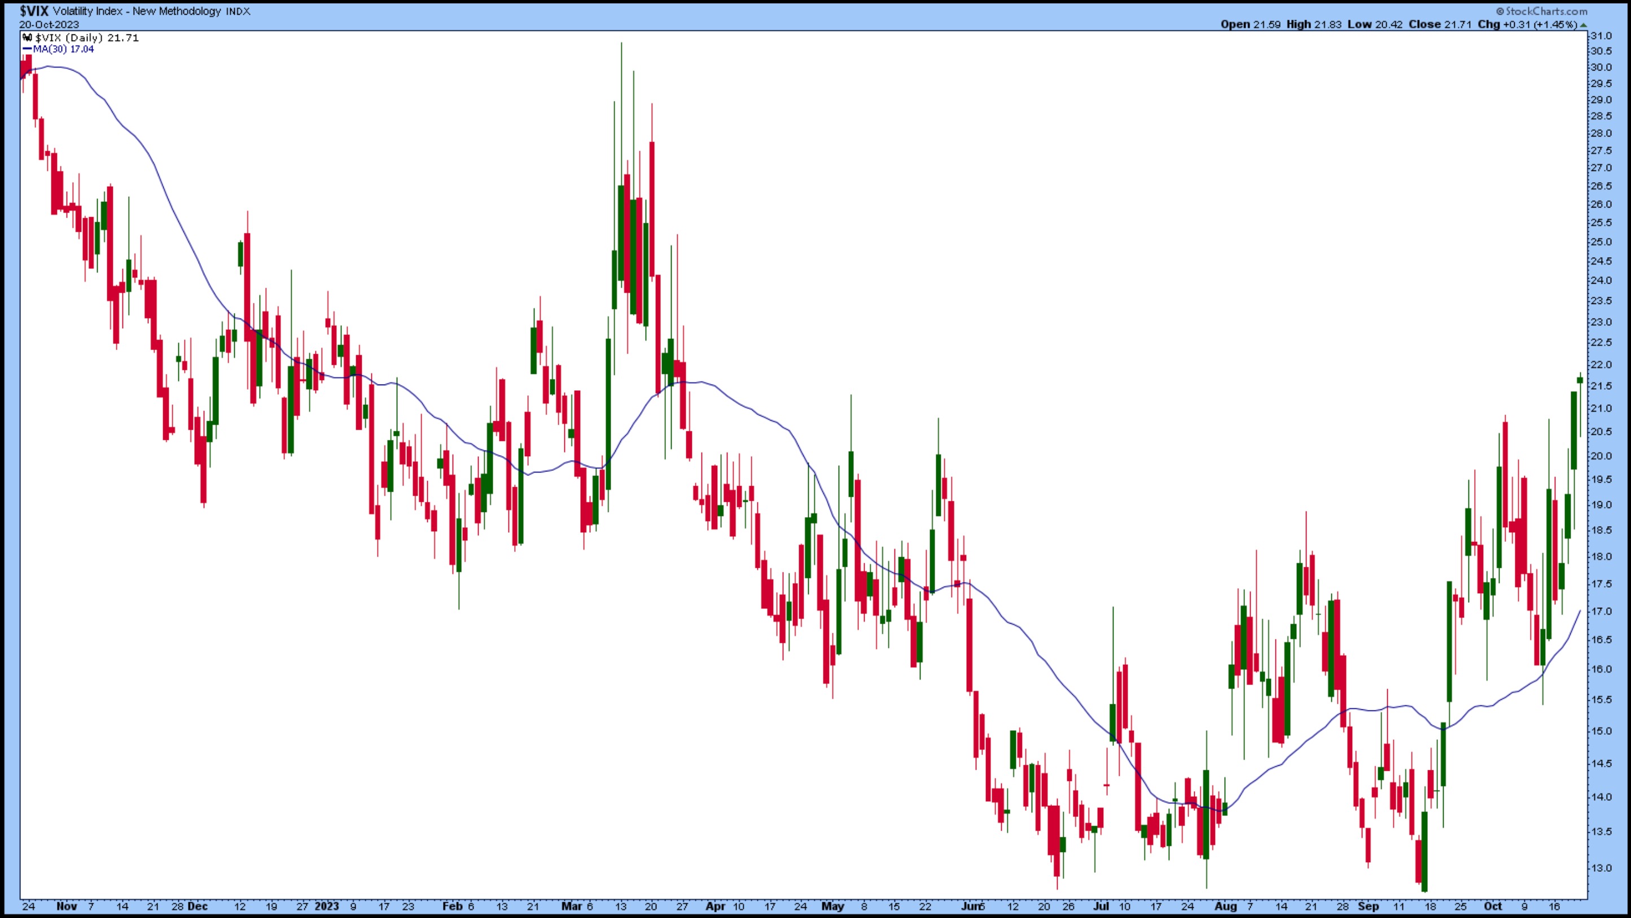The height and width of the screenshot is (918, 1631).
Task: Click the $VIX (Daily) 21.71 legend label
Action: [87, 38]
